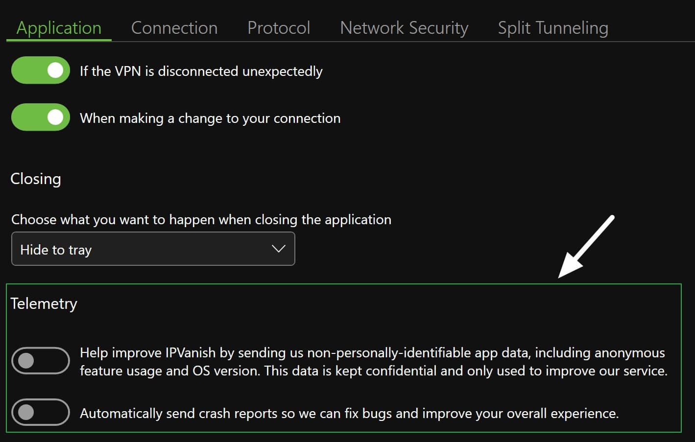
Task: Click the "Choose what you want to happen" label
Action: (x=201, y=220)
